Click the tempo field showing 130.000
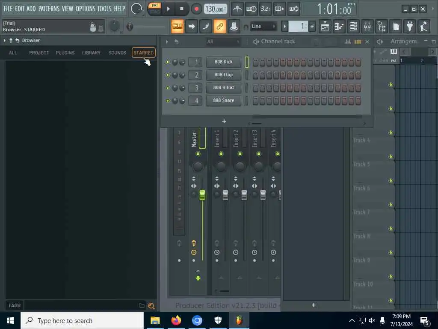The width and height of the screenshot is (438, 329). pyautogui.click(x=215, y=9)
